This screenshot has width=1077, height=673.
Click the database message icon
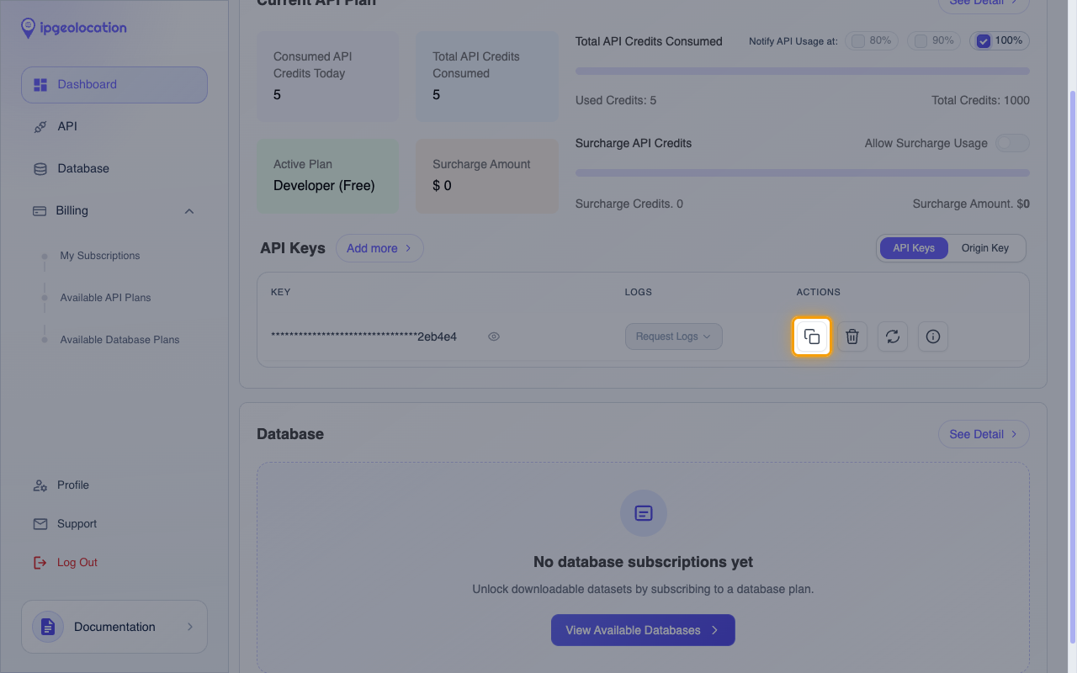click(x=644, y=513)
